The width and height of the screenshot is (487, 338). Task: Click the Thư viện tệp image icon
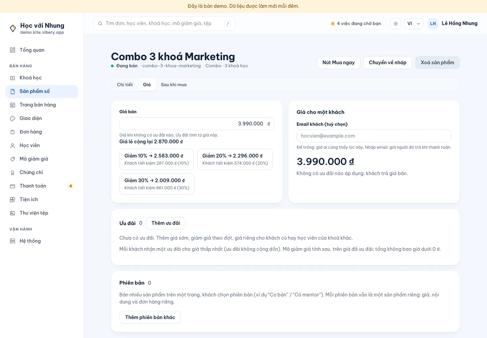click(13, 213)
